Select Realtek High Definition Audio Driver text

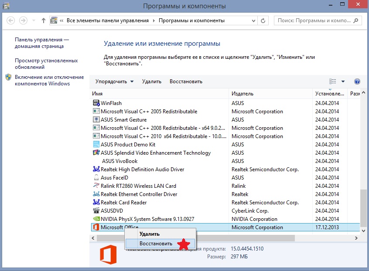142,169
